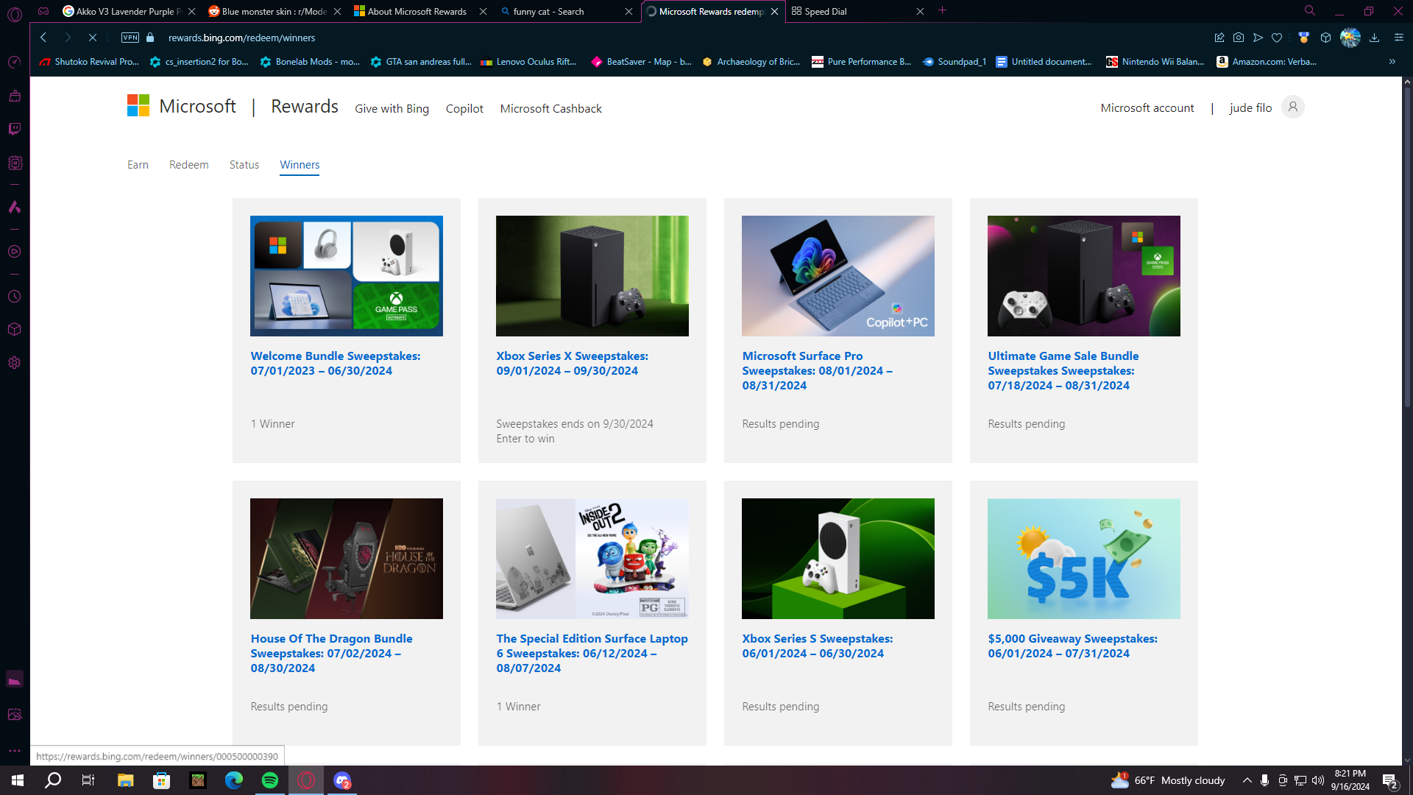Open the sidebar three-dots more menu
1413x795 pixels.
[x=15, y=751]
